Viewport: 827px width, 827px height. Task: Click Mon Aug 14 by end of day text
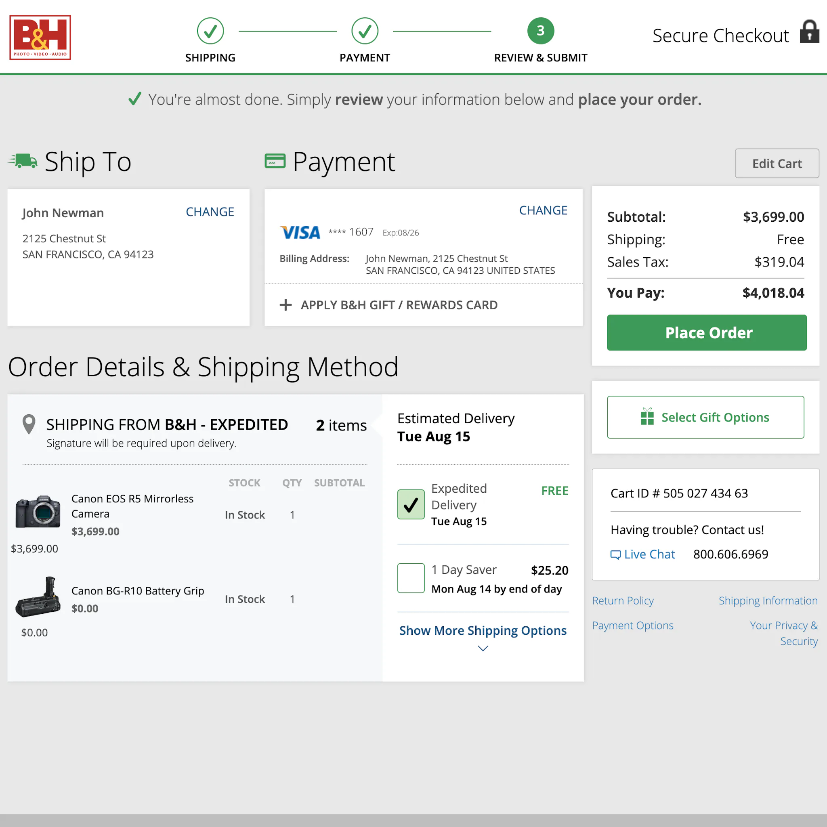pyautogui.click(x=497, y=589)
